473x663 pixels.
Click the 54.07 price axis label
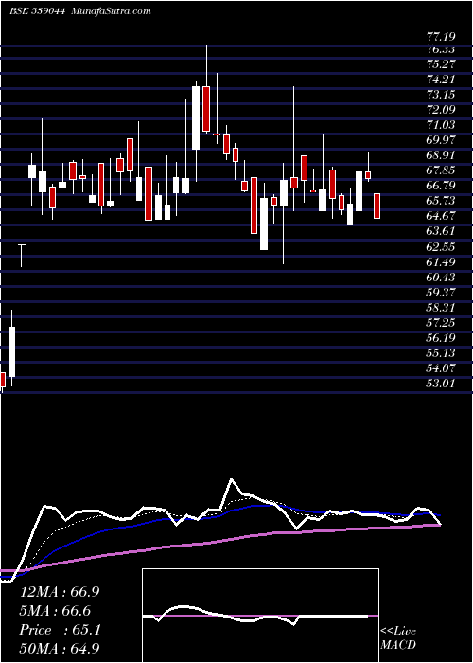coord(441,368)
